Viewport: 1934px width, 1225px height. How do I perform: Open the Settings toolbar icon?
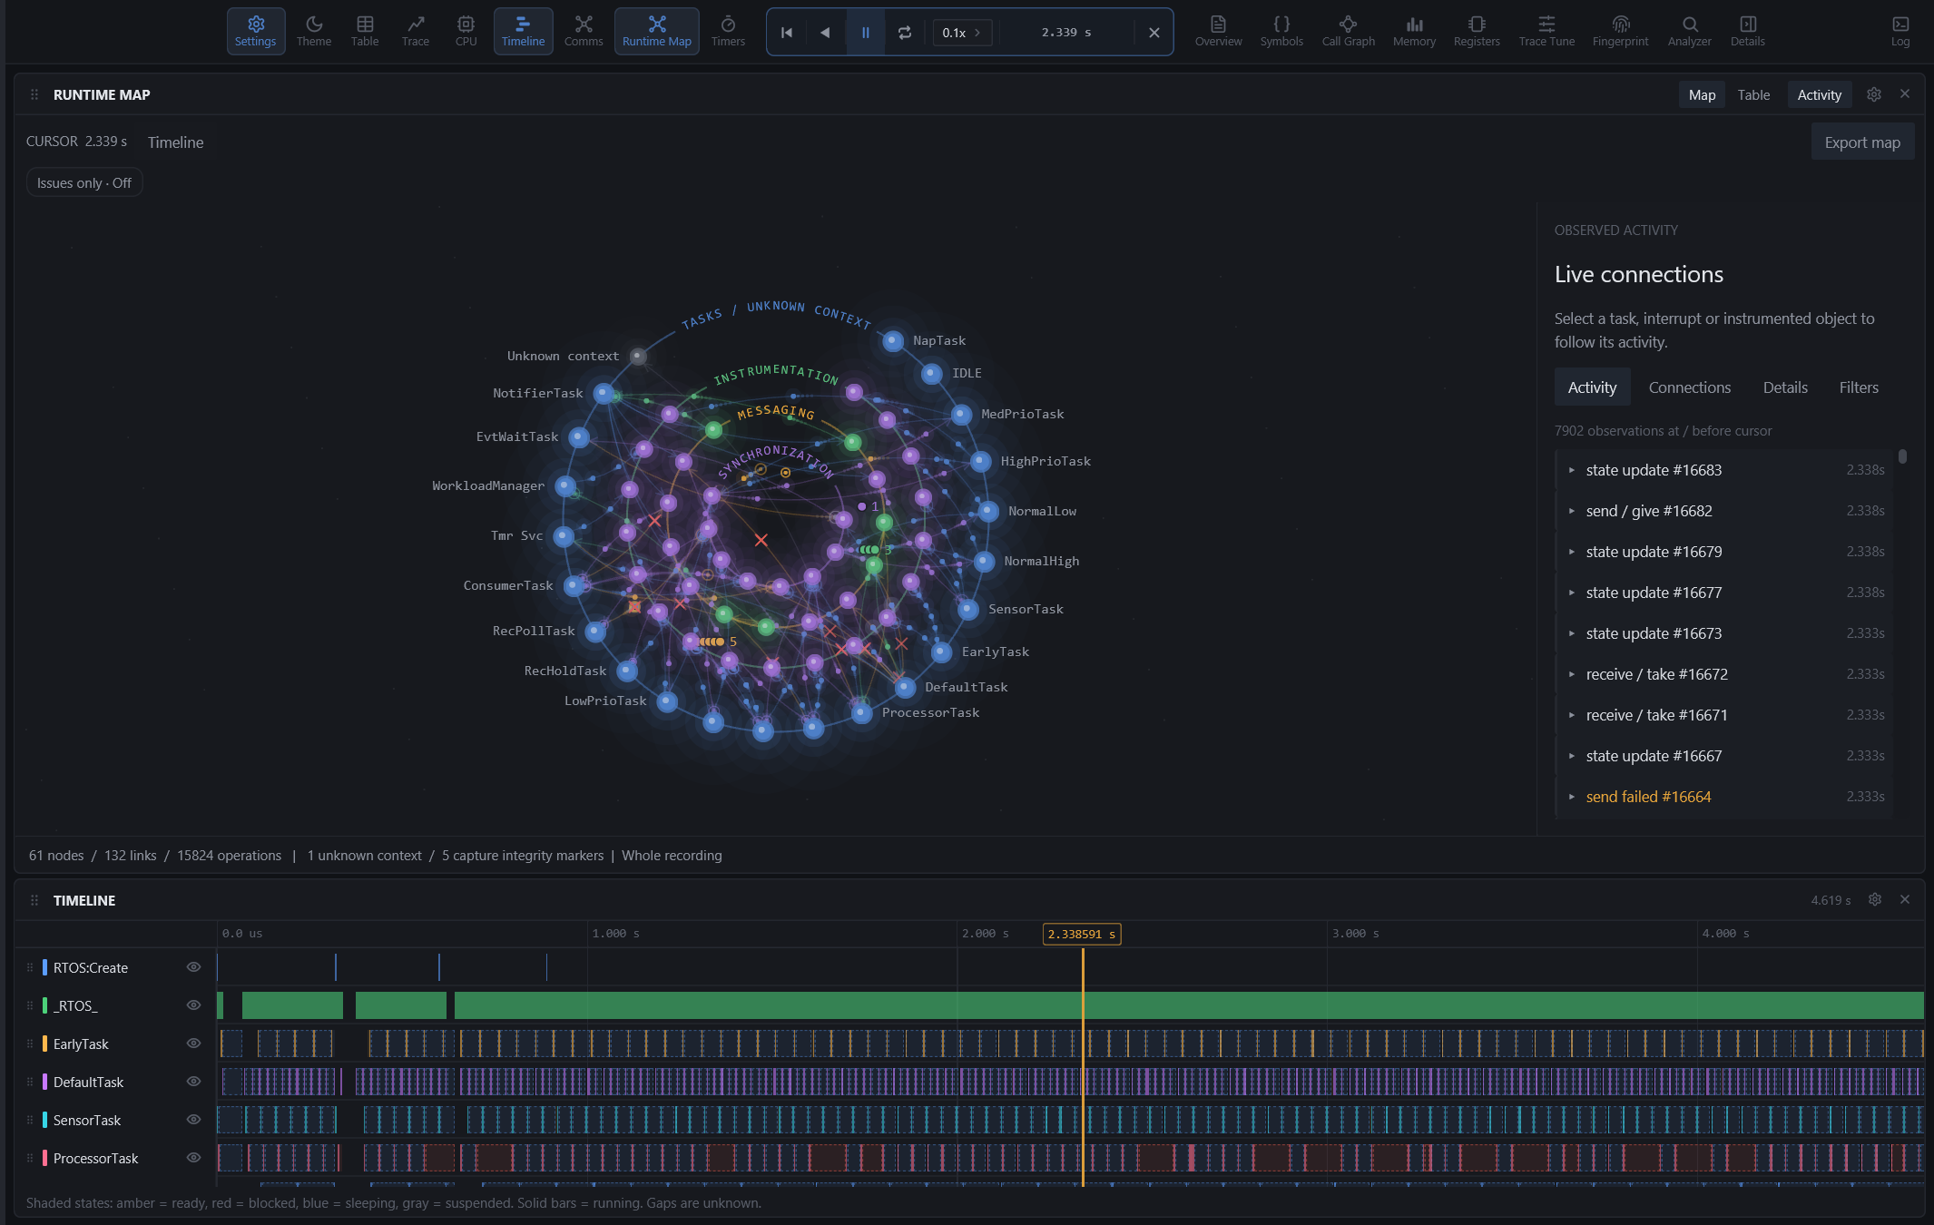256,32
